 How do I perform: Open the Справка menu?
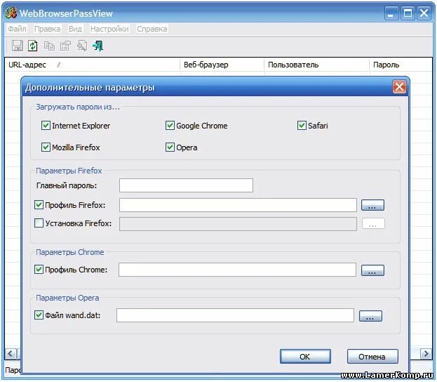152,29
